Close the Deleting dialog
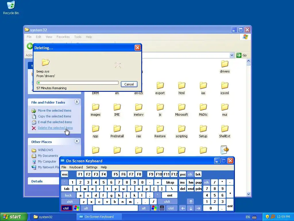The height and width of the screenshot is (221, 294). (138, 48)
